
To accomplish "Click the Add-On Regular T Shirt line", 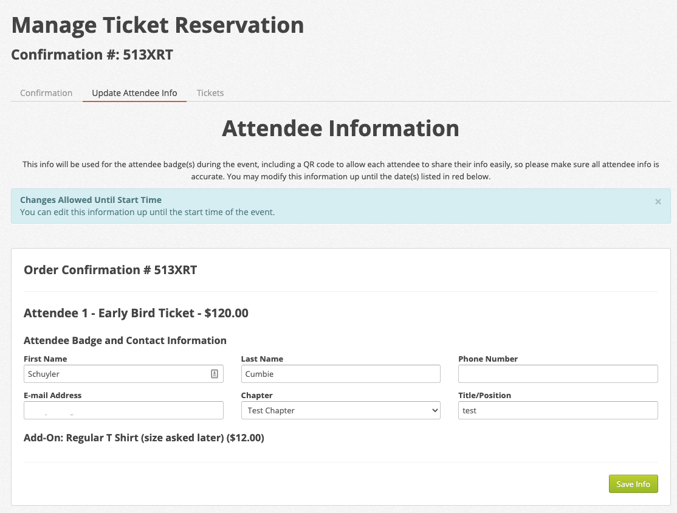I will click(x=143, y=438).
